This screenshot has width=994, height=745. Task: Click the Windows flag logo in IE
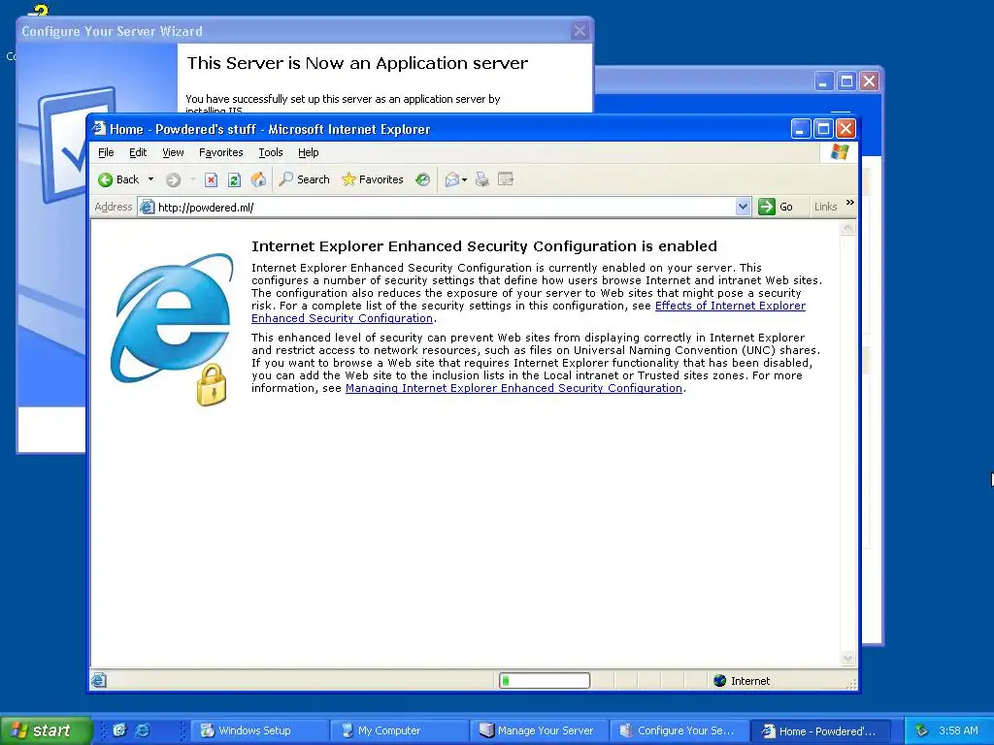(840, 152)
